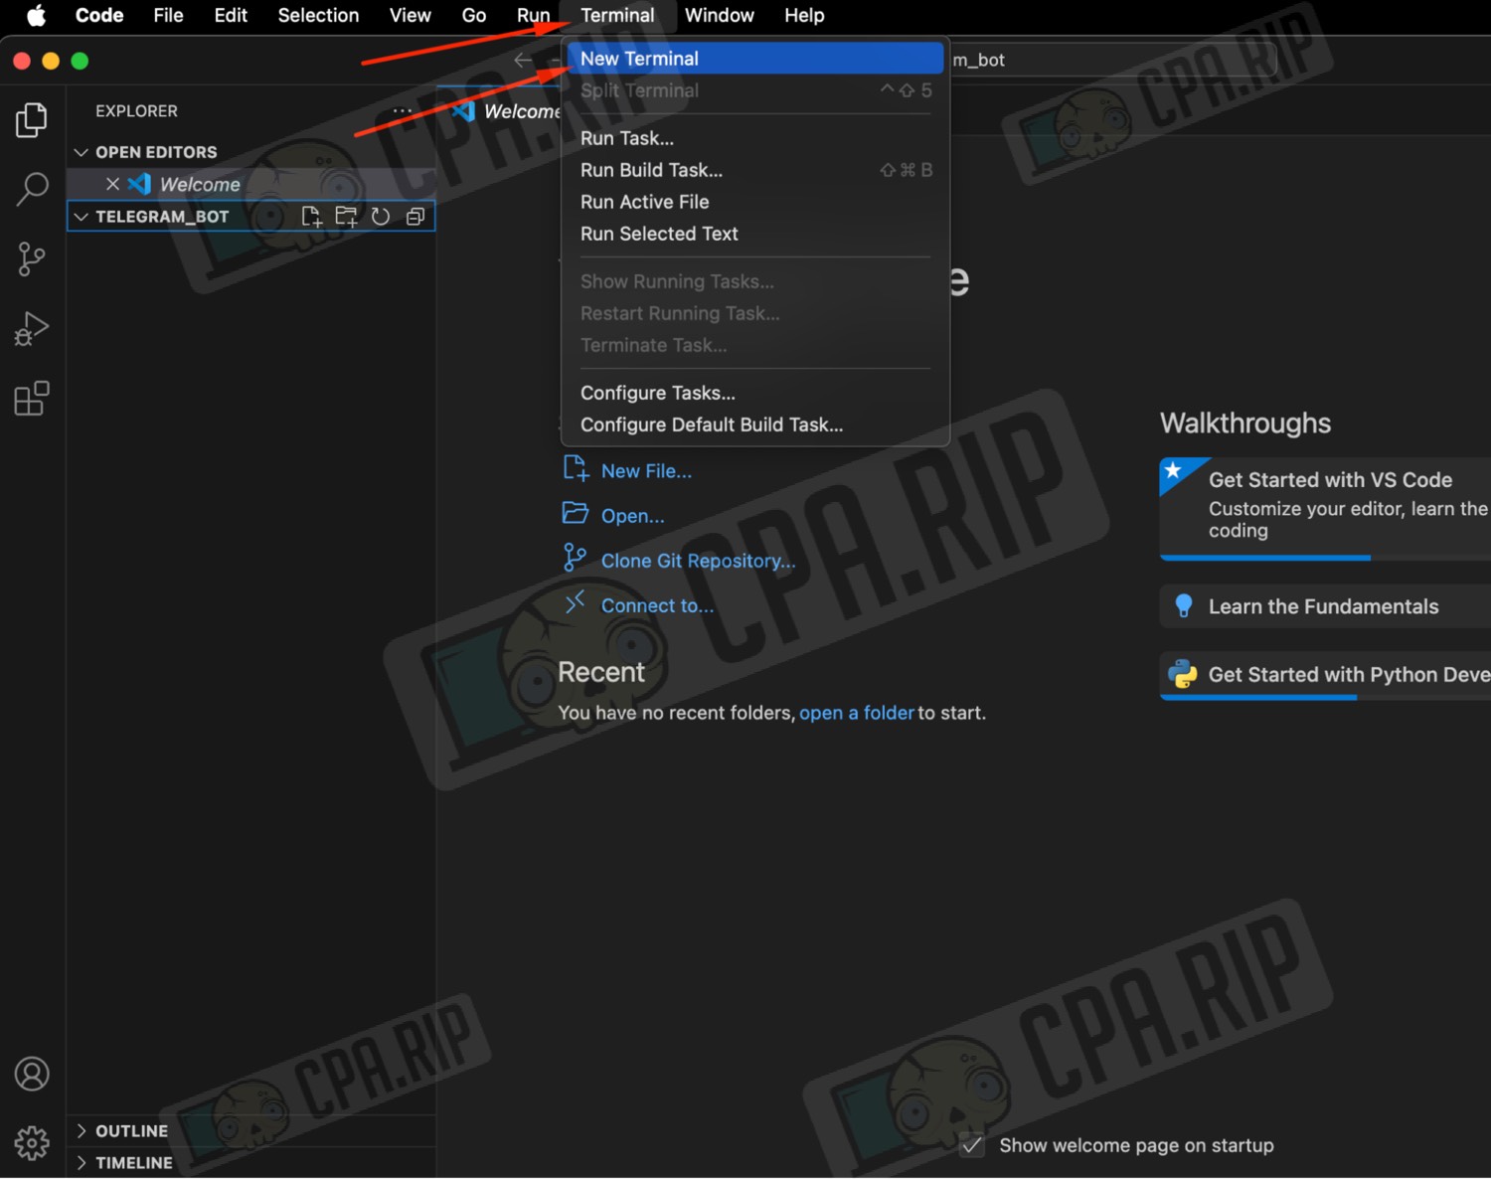Choose Run Task... in Terminal menu
1491x1179 pixels.
pyautogui.click(x=755, y=138)
